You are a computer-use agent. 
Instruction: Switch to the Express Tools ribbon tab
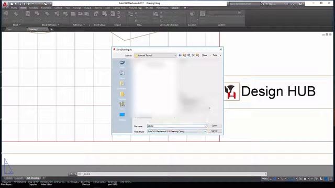[x=119, y=8]
